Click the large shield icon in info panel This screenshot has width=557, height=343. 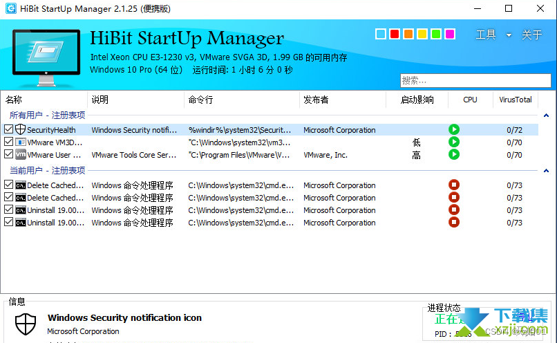(x=26, y=324)
